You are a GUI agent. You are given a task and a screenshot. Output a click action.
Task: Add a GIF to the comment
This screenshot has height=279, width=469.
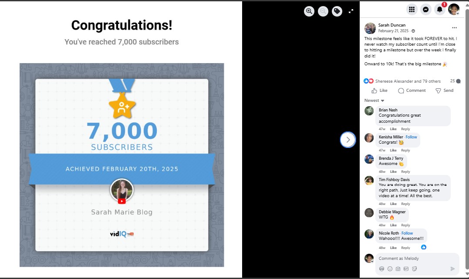[406, 269]
